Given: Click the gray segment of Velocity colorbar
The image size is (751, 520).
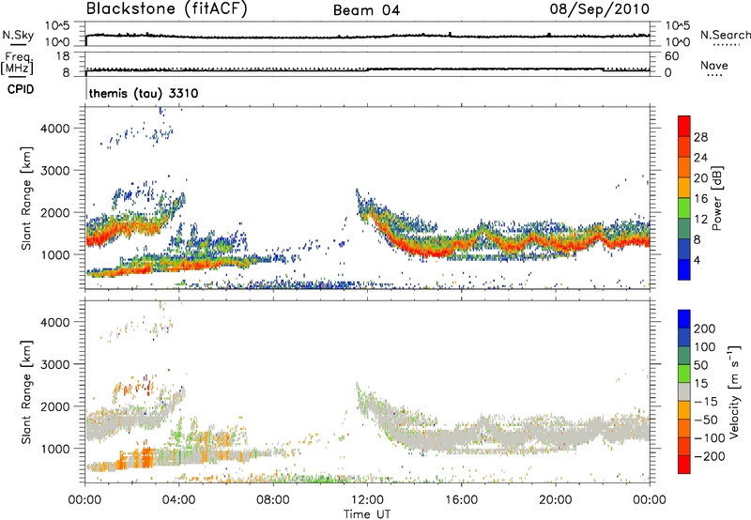Looking at the screenshot, I should (x=684, y=391).
